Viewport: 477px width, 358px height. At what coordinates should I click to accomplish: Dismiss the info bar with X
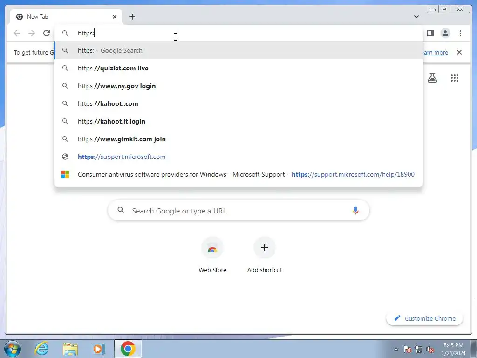pyautogui.click(x=459, y=52)
